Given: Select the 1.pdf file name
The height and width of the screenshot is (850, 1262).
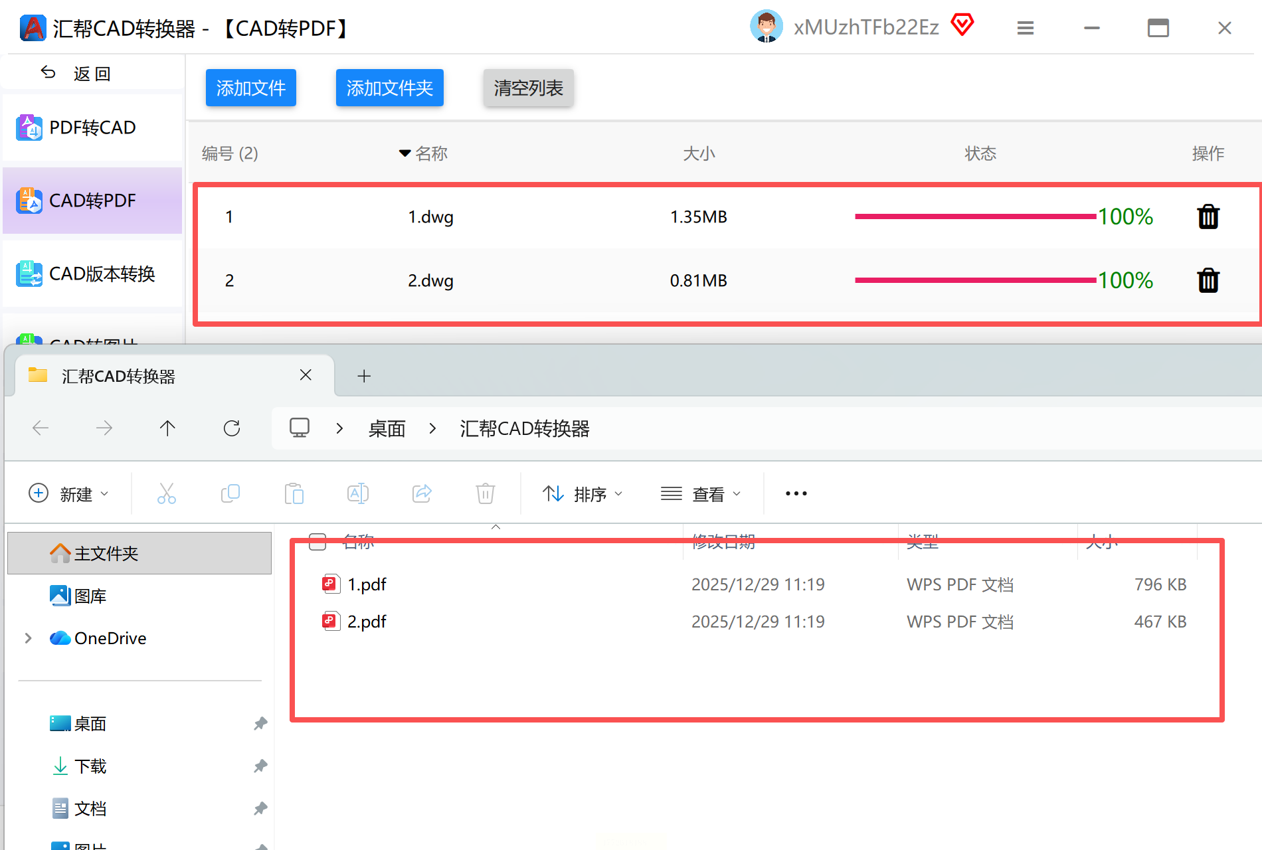Looking at the screenshot, I should click(367, 584).
